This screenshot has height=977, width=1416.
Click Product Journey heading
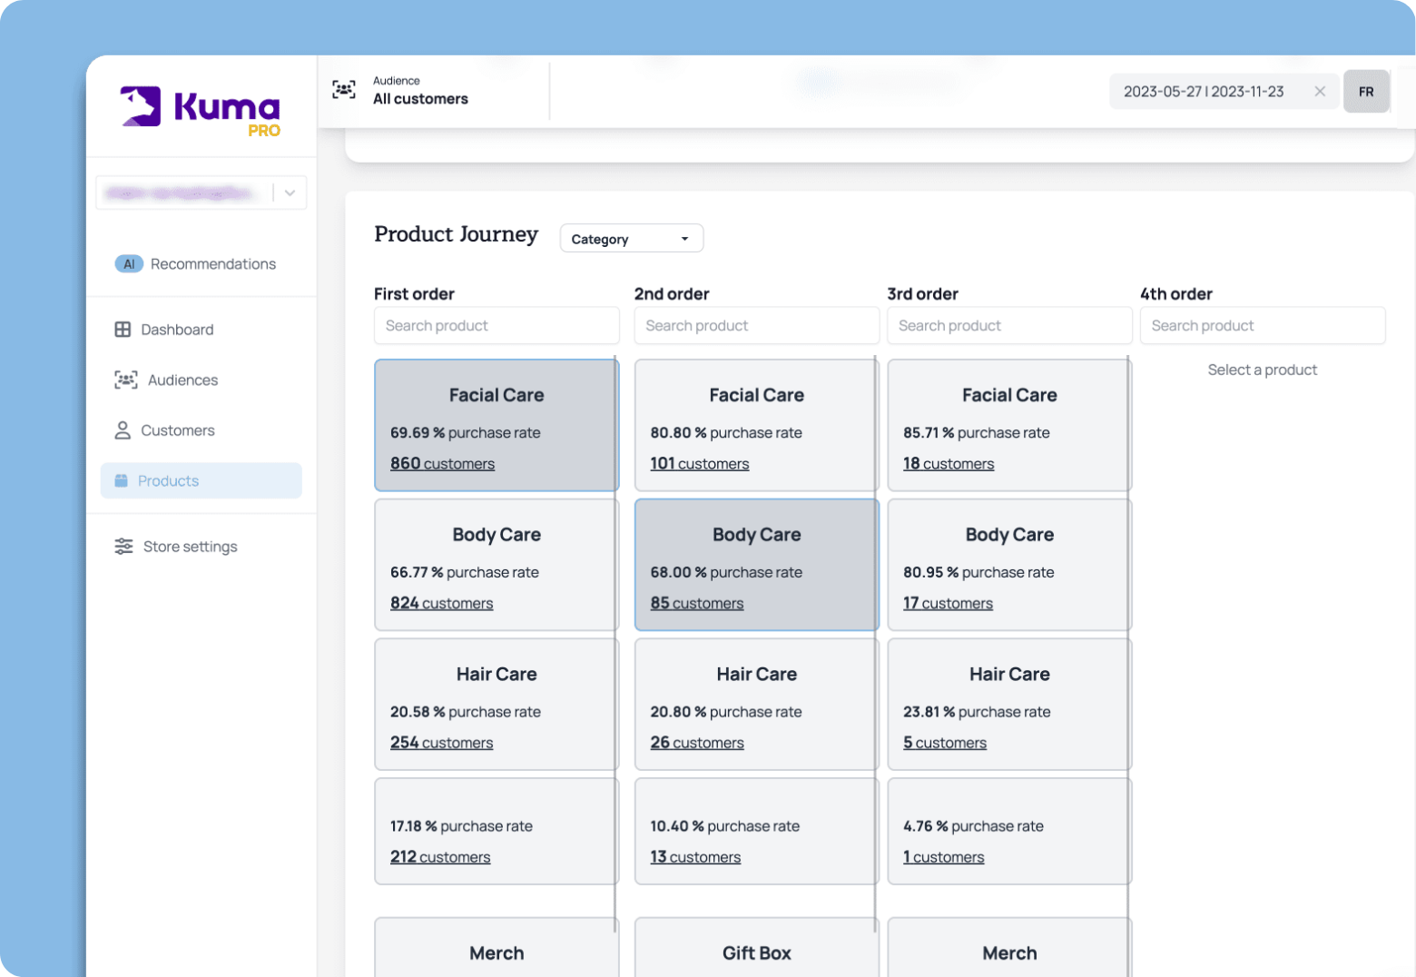click(456, 234)
